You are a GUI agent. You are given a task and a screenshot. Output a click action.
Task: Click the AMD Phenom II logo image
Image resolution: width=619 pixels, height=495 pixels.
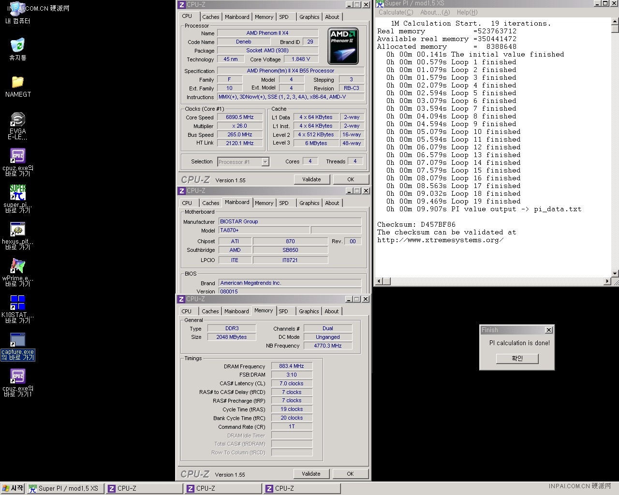[343, 46]
